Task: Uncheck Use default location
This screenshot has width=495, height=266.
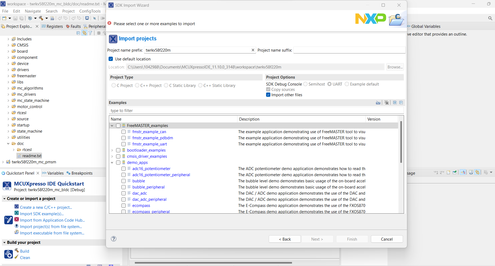Action: click(x=111, y=59)
